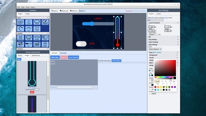The width and height of the screenshot is (206, 116).
Task: Choose the Textarea widget icon
Action: click(45, 22)
